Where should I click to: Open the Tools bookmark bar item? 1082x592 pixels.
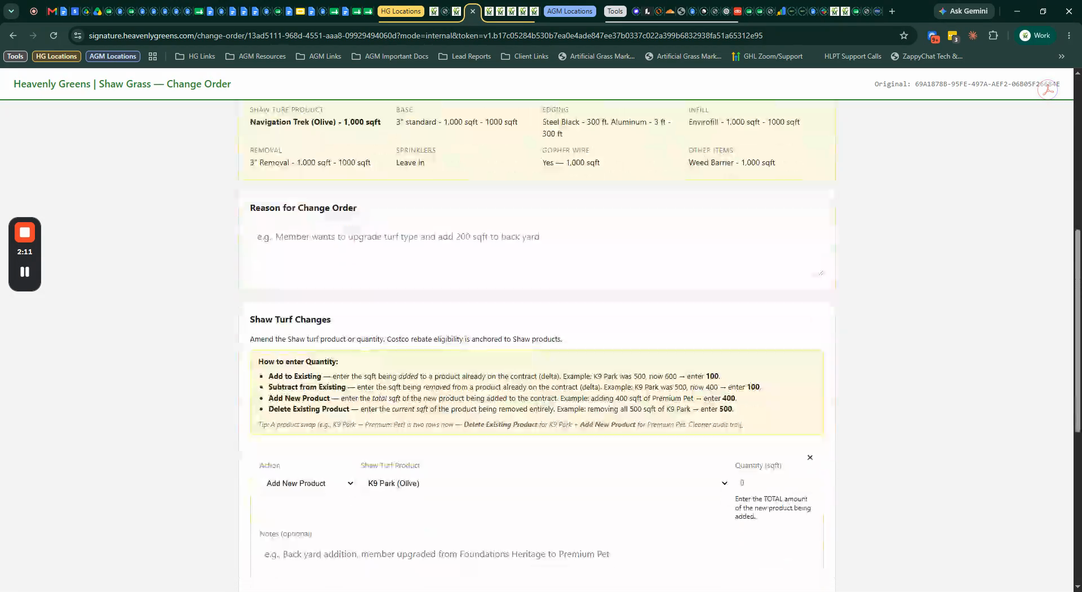click(15, 56)
